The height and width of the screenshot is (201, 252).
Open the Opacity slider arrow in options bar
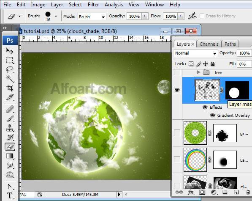[x=145, y=16]
